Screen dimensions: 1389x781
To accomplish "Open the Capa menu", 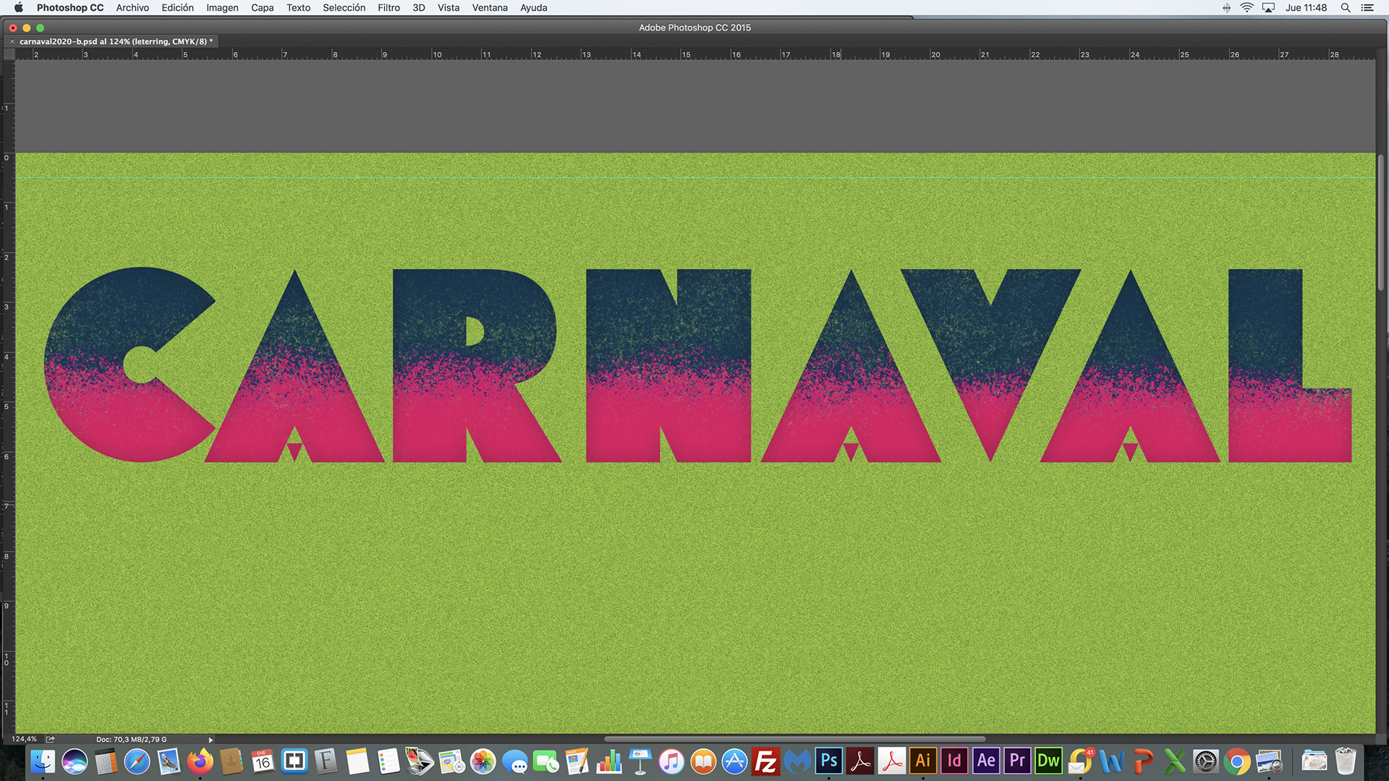I will coord(262,8).
